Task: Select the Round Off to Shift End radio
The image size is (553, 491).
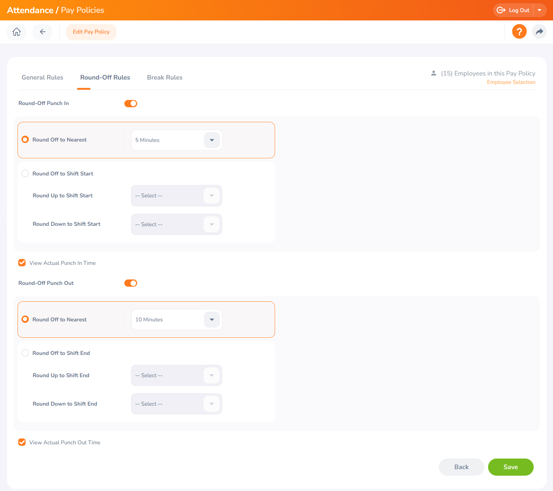Action: point(25,353)
